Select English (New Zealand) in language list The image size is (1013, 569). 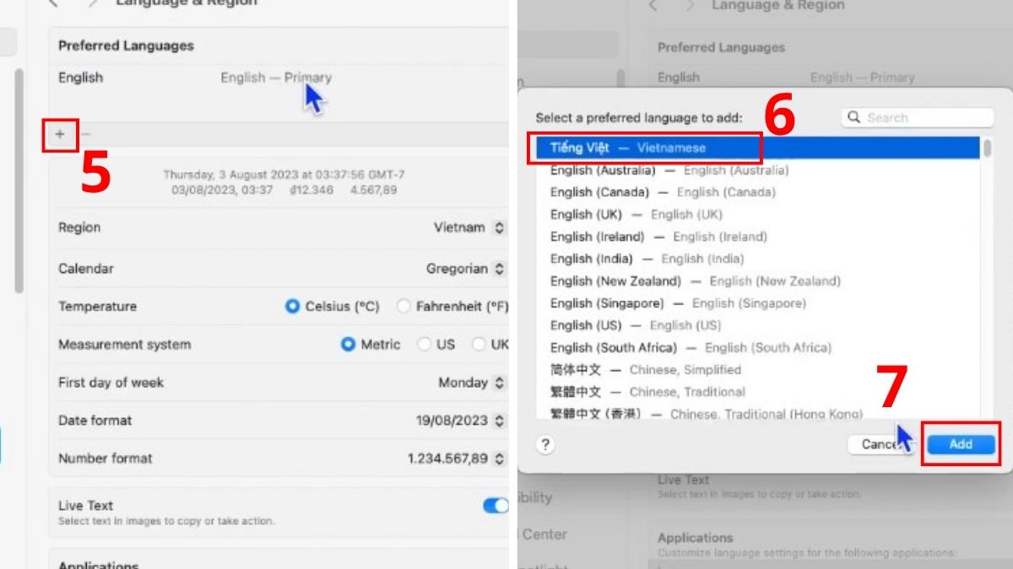pos(758,281)
